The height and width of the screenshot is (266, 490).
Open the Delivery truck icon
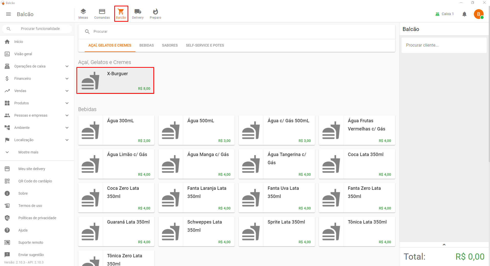(x=138, y=12)
